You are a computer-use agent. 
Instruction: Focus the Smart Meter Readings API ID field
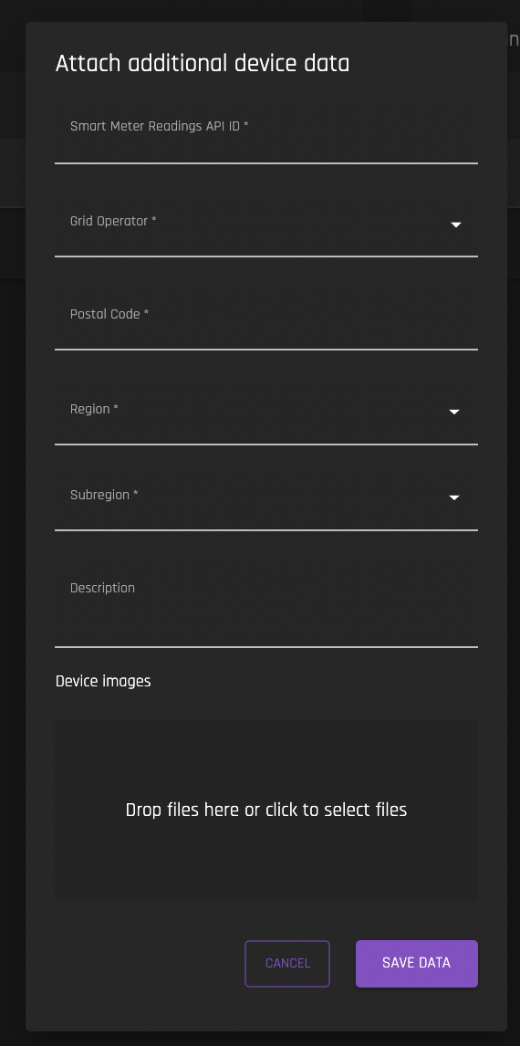click(266, 131)
